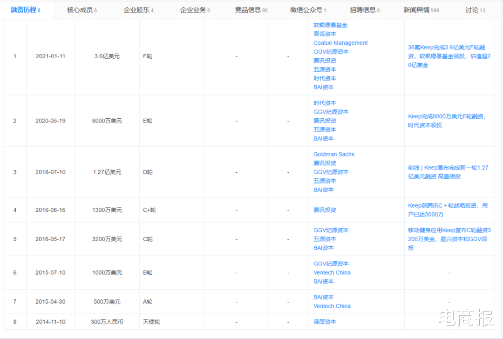
Task: Select amount cell 1.27亿美元
Action: tap(107, 172)
